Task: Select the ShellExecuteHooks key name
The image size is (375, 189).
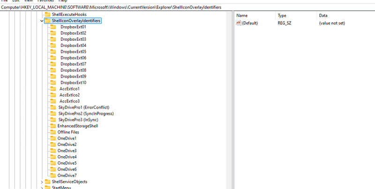Action: [69, 15]
